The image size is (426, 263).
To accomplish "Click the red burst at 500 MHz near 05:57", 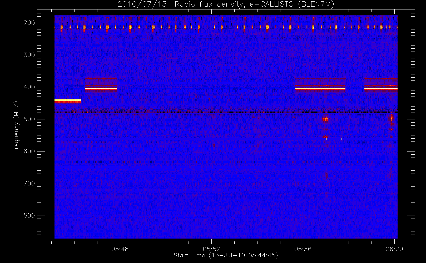I will click(325, 119).
